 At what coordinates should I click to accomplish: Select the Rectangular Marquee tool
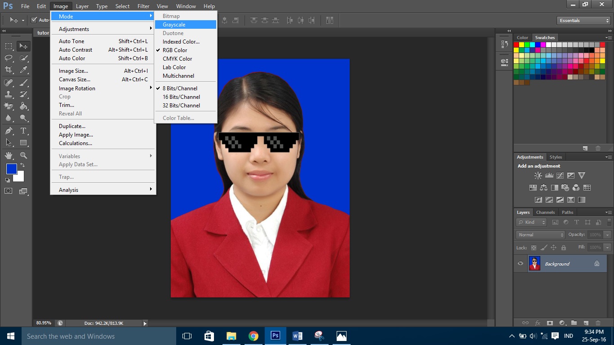(9, 46)
